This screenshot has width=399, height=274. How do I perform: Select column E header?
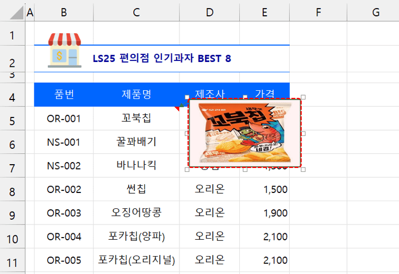coord(264,12)
